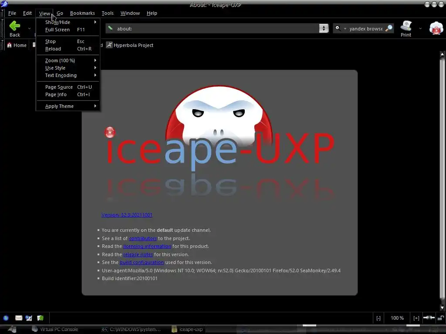Image resolution: width=446 pixels, height=334 pixels.
Task: Choose Page Info from View menu
Action: [68, 94]
